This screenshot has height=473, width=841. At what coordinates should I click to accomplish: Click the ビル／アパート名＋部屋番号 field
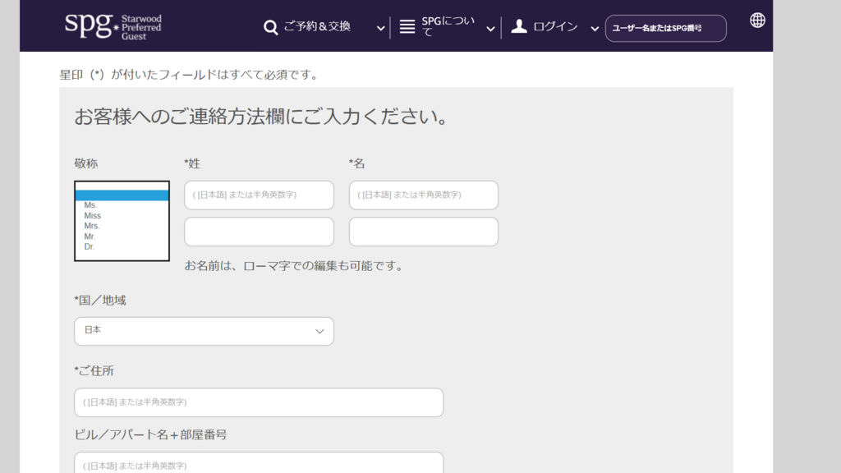click(x=259, y=463)
